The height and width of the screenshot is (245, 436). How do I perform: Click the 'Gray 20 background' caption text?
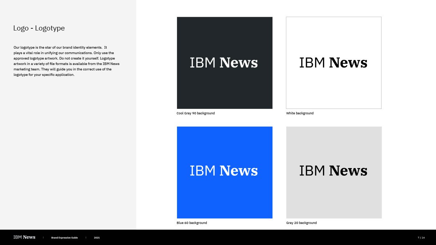pyautogui.click(x=302, y=222)
